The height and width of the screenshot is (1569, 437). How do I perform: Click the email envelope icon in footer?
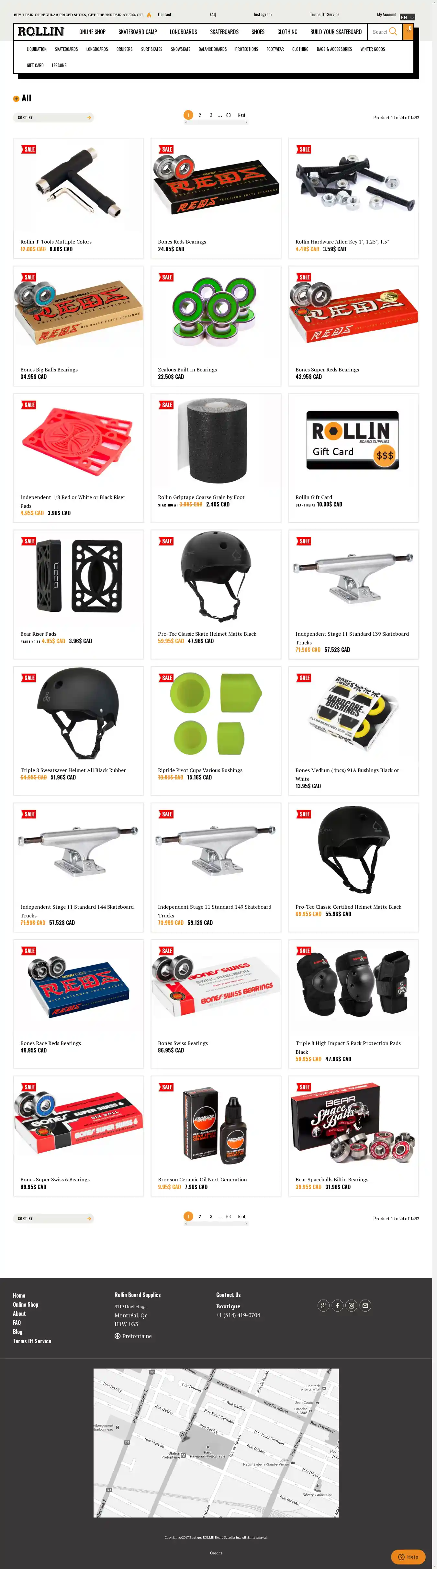(x=365, y=1305)
